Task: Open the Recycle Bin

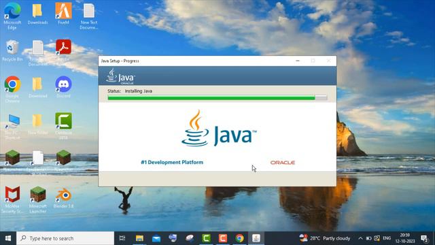Action: [12, 50]
